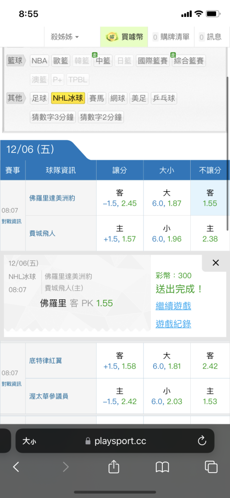Select 小 6.0, 1.96 bet

click(167, 234)
